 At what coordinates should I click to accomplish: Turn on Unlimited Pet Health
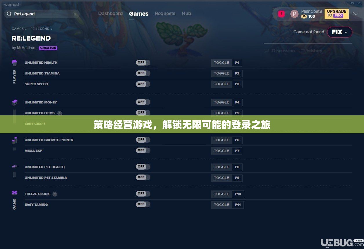point(143,167)
